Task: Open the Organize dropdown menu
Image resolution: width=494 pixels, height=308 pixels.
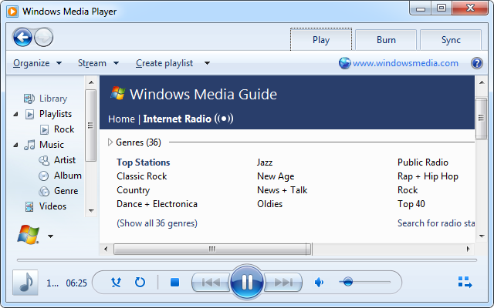Action: [36, 63]
